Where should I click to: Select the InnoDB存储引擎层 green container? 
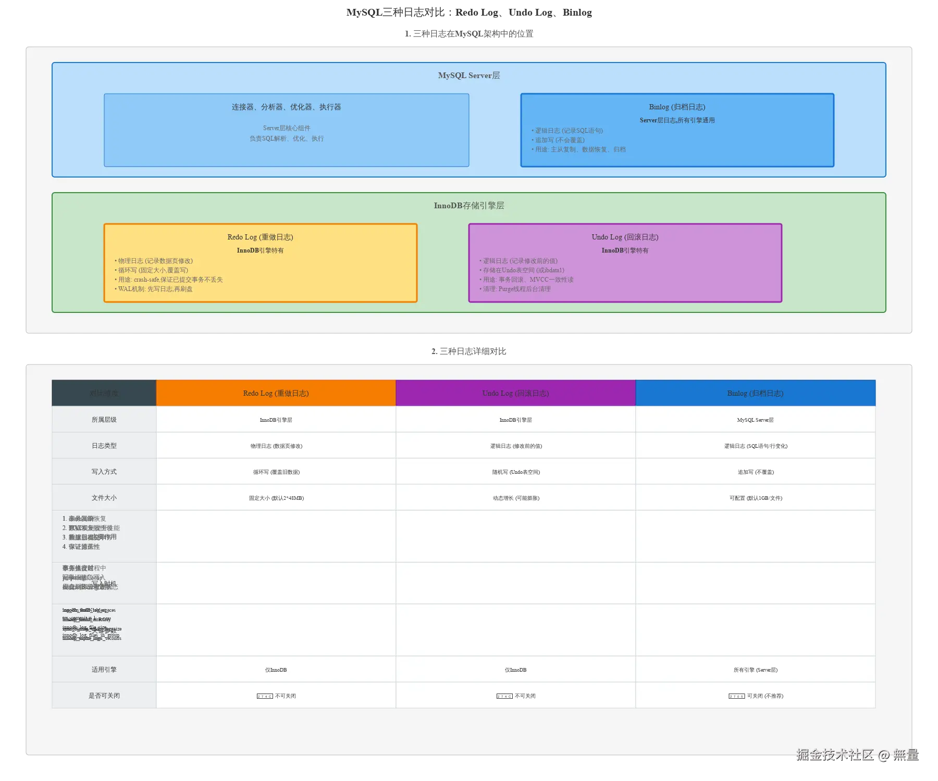[468, 206]
